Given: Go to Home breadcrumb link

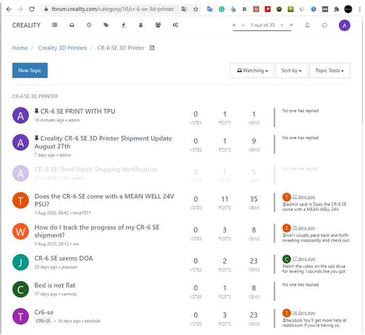Looking at the screenshot, I should coord(20,48).
